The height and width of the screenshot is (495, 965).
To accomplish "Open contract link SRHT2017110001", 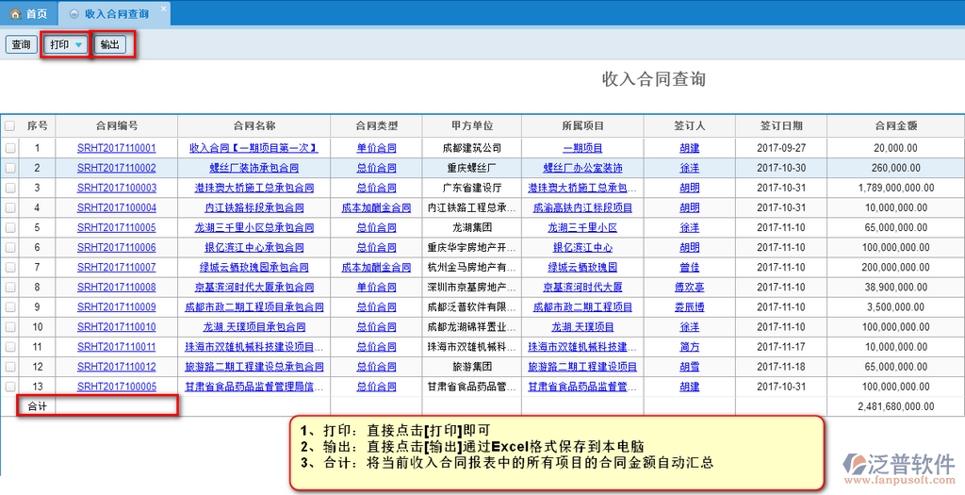I will [117, 148].
